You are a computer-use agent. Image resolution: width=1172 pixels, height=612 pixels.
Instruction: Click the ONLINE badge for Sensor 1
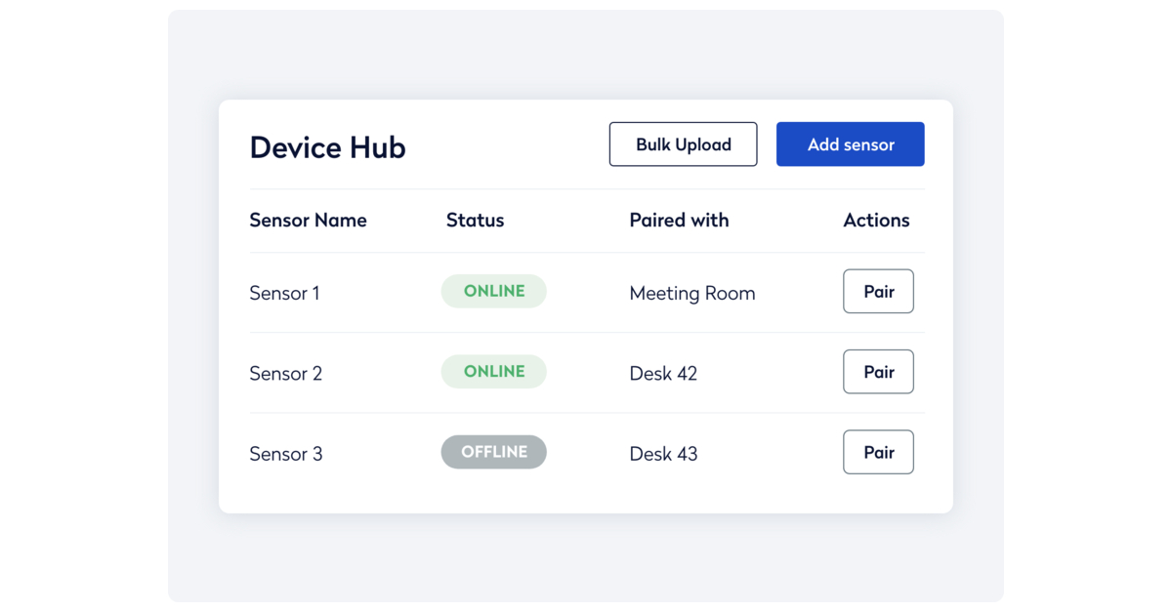pos(493,292)
